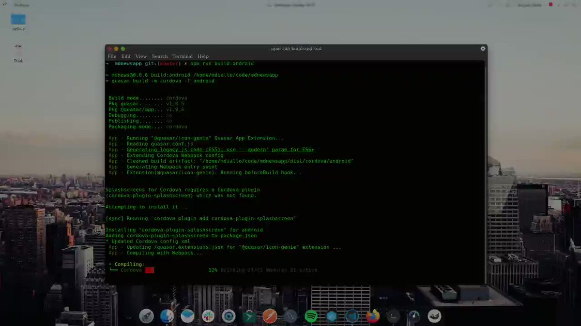The image size is (581, 326).
Task: Click 'Installing cordova-plugin-splashscreen for android' line
Action: click(184, 230)
